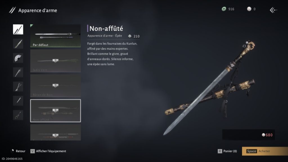The width and height of the screenshot is (288, 162).
Task: Select the fan weapon category icon
Action: coord(18,58)
